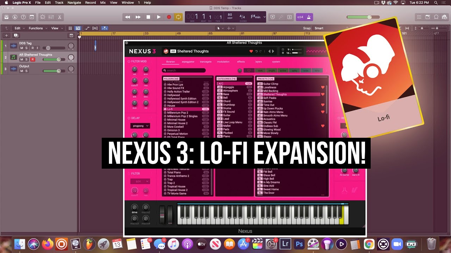
Task: Favorite the current preset with the header heart
Action: click(251, 51)
